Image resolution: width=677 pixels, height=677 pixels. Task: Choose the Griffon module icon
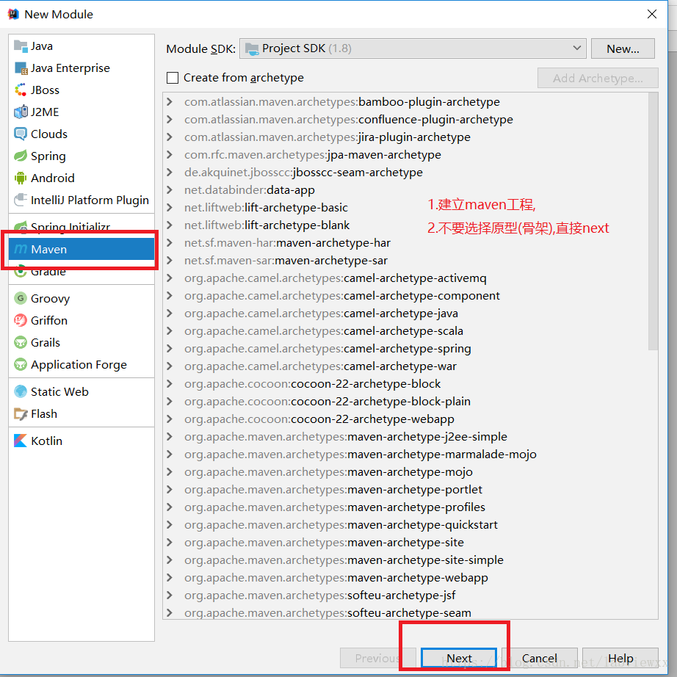[x=21, y=320]
